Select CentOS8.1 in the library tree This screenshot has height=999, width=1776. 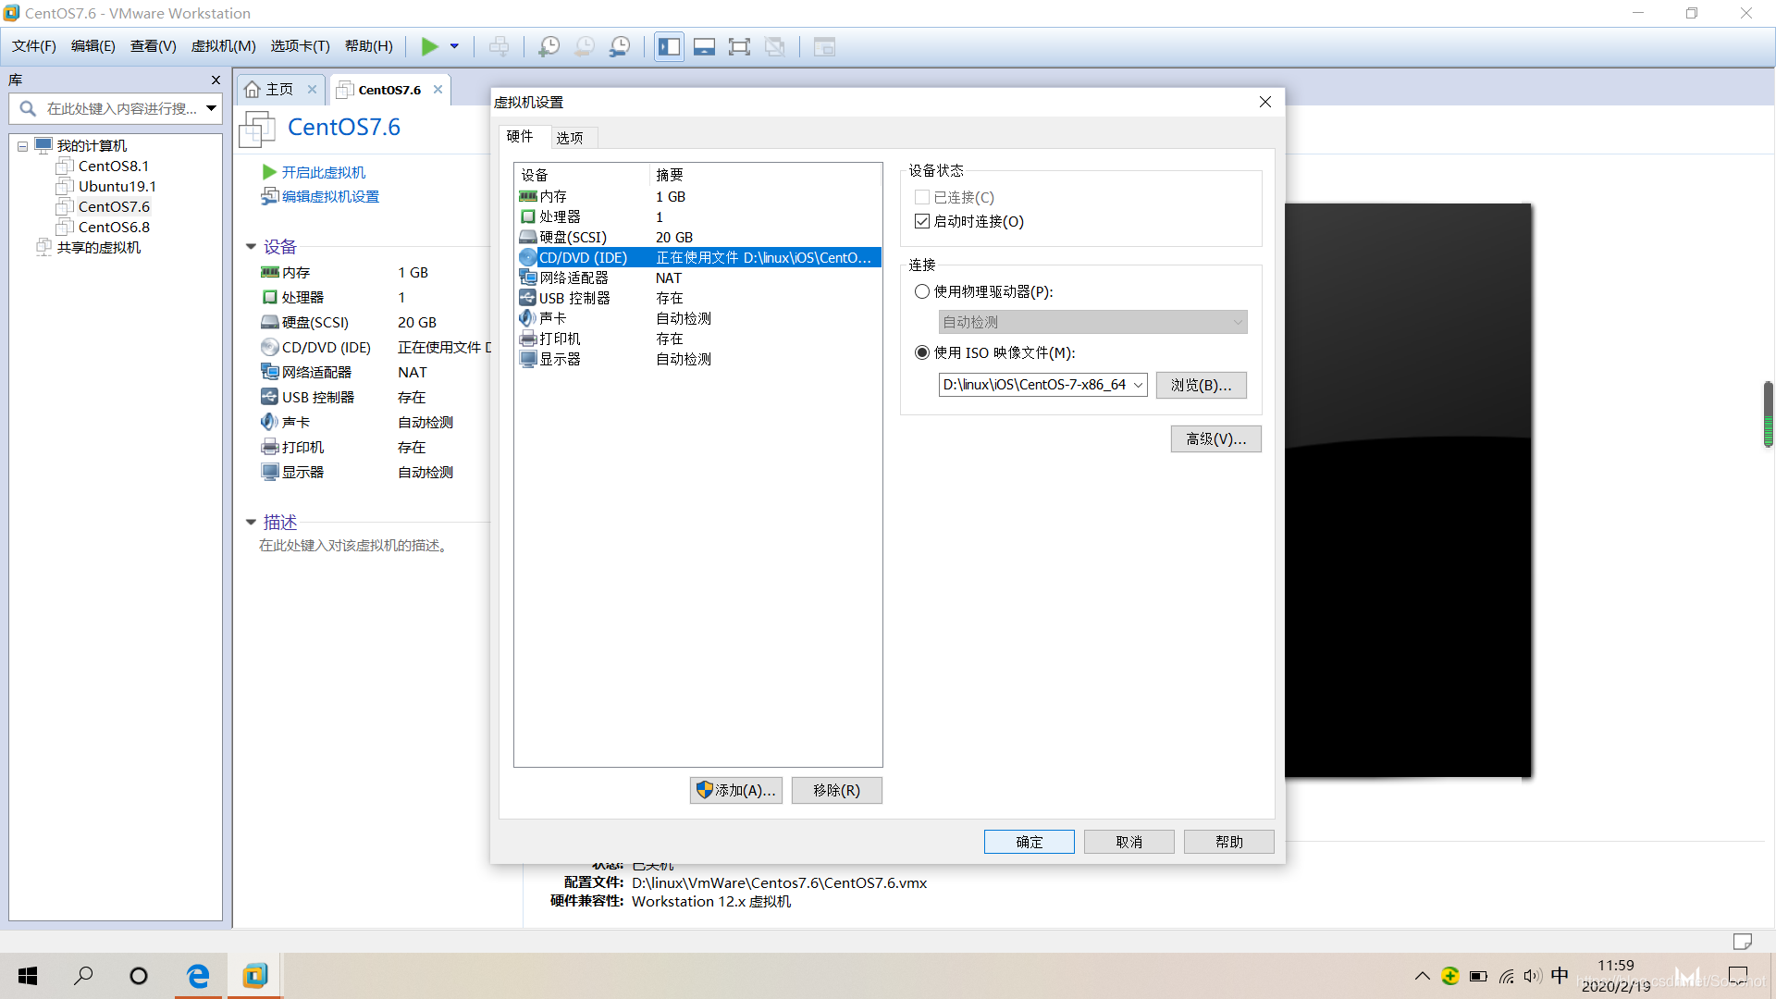(114, 166)
